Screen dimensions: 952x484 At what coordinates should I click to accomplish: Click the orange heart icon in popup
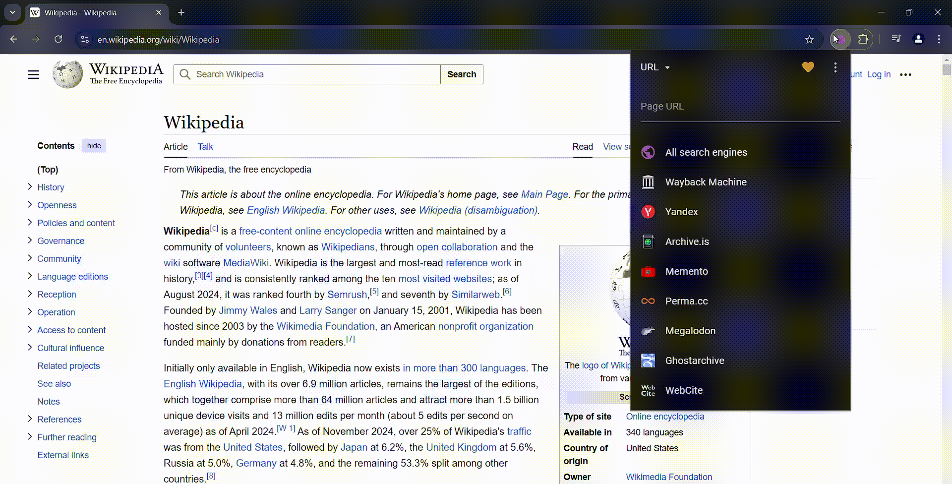(x=808, y=67)
